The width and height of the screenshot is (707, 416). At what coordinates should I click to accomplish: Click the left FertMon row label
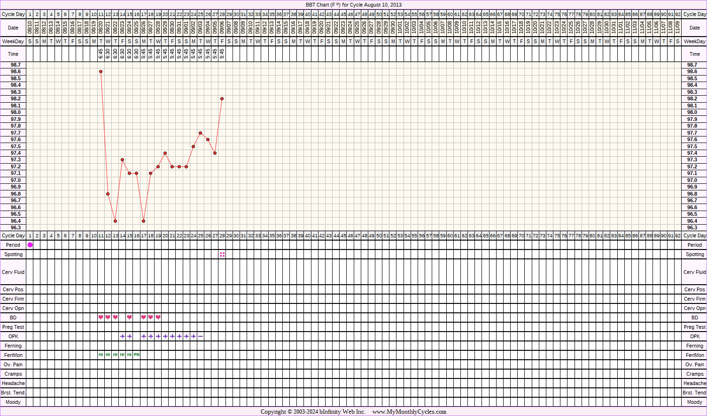tap(13, 355)
